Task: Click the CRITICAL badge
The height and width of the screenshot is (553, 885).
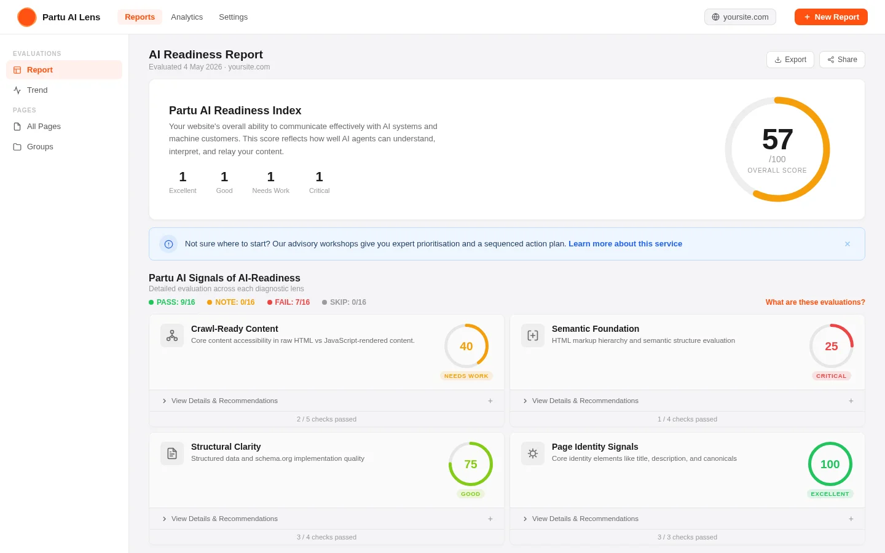Action: point(832,376)
